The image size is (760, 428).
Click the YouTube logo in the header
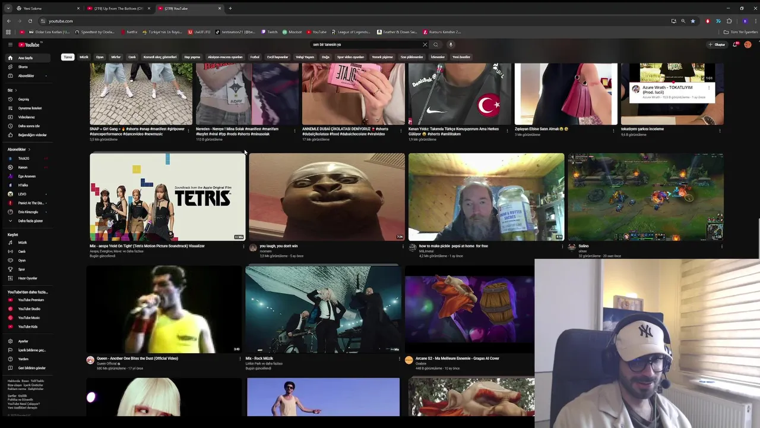[28, 45]
